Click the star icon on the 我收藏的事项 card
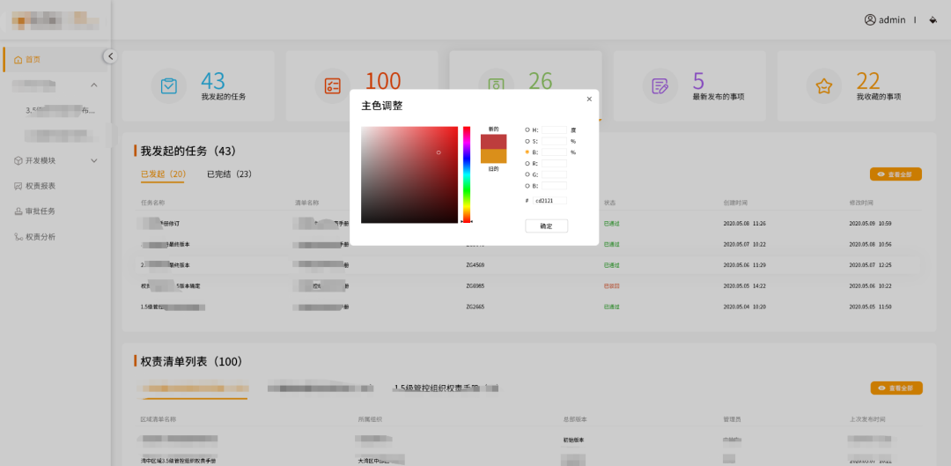Image resolution: width=951 pixels, height=466 pixels. pos(823,85)
